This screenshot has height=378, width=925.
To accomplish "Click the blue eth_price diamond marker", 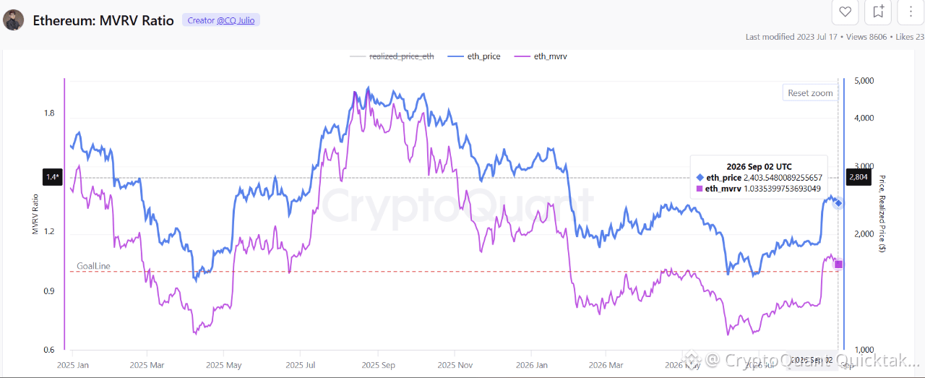I will [838, 203].
